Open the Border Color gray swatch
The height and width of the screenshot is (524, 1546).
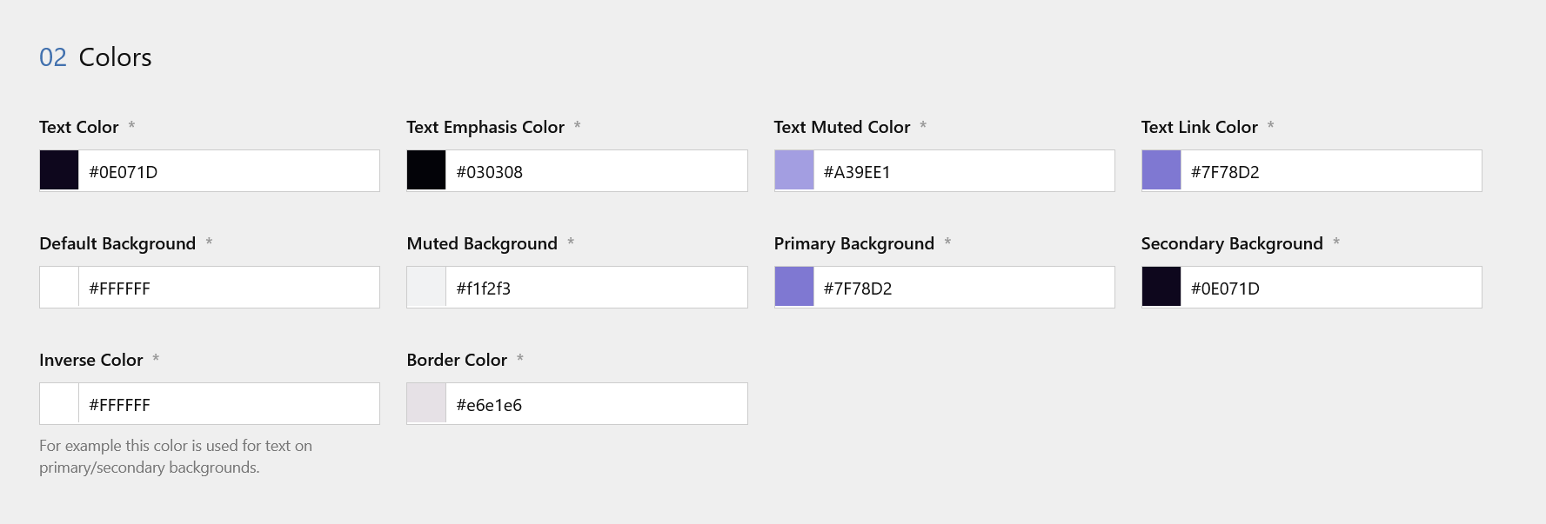click(x=426, y=403)
